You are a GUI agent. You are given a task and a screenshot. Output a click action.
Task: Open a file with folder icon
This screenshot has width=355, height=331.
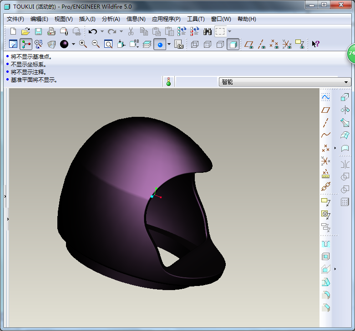click(25, 31)
